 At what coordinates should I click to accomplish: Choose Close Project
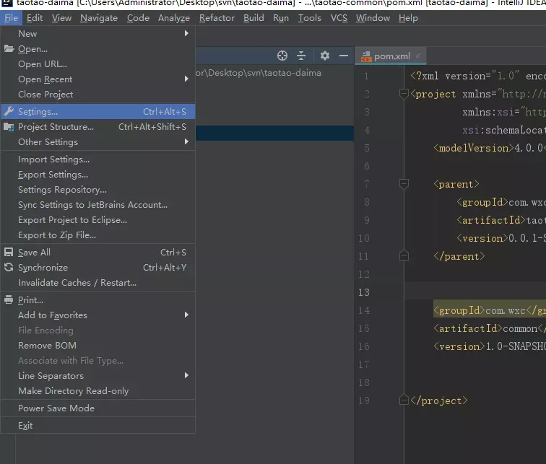click(x=97, y=95)
